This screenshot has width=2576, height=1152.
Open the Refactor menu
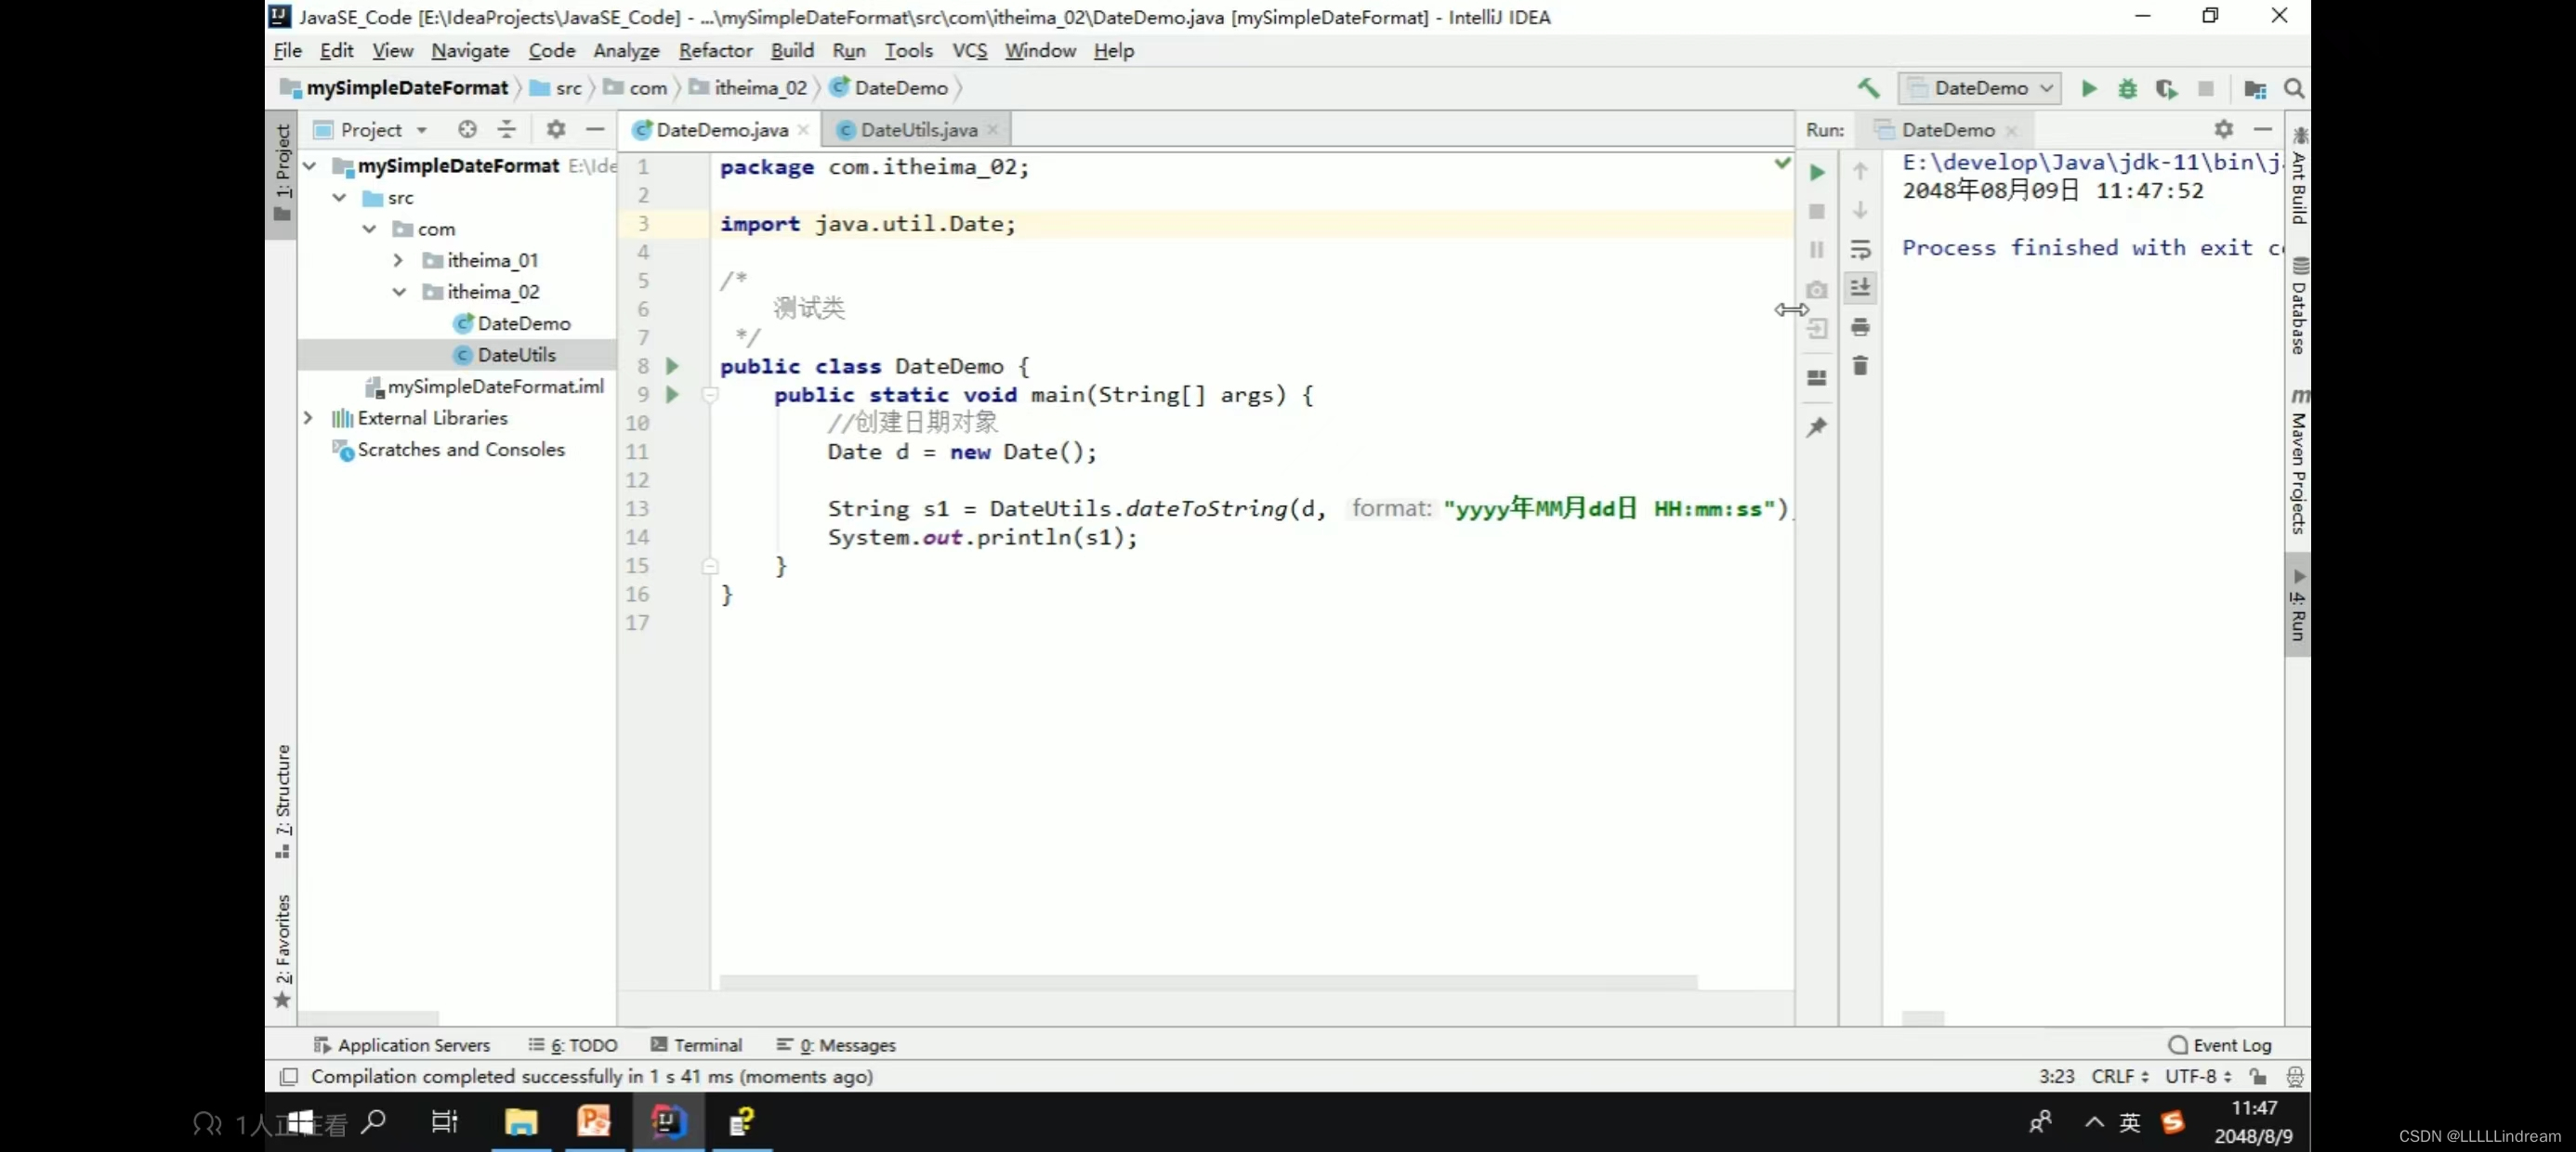pos(715,50)
